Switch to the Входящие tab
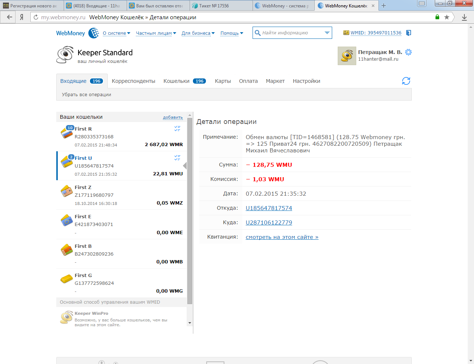Viewport: 474px width, 364px height. 82,81
